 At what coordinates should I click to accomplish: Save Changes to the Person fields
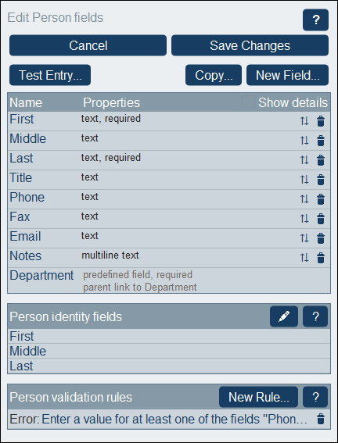pos(250,45)
